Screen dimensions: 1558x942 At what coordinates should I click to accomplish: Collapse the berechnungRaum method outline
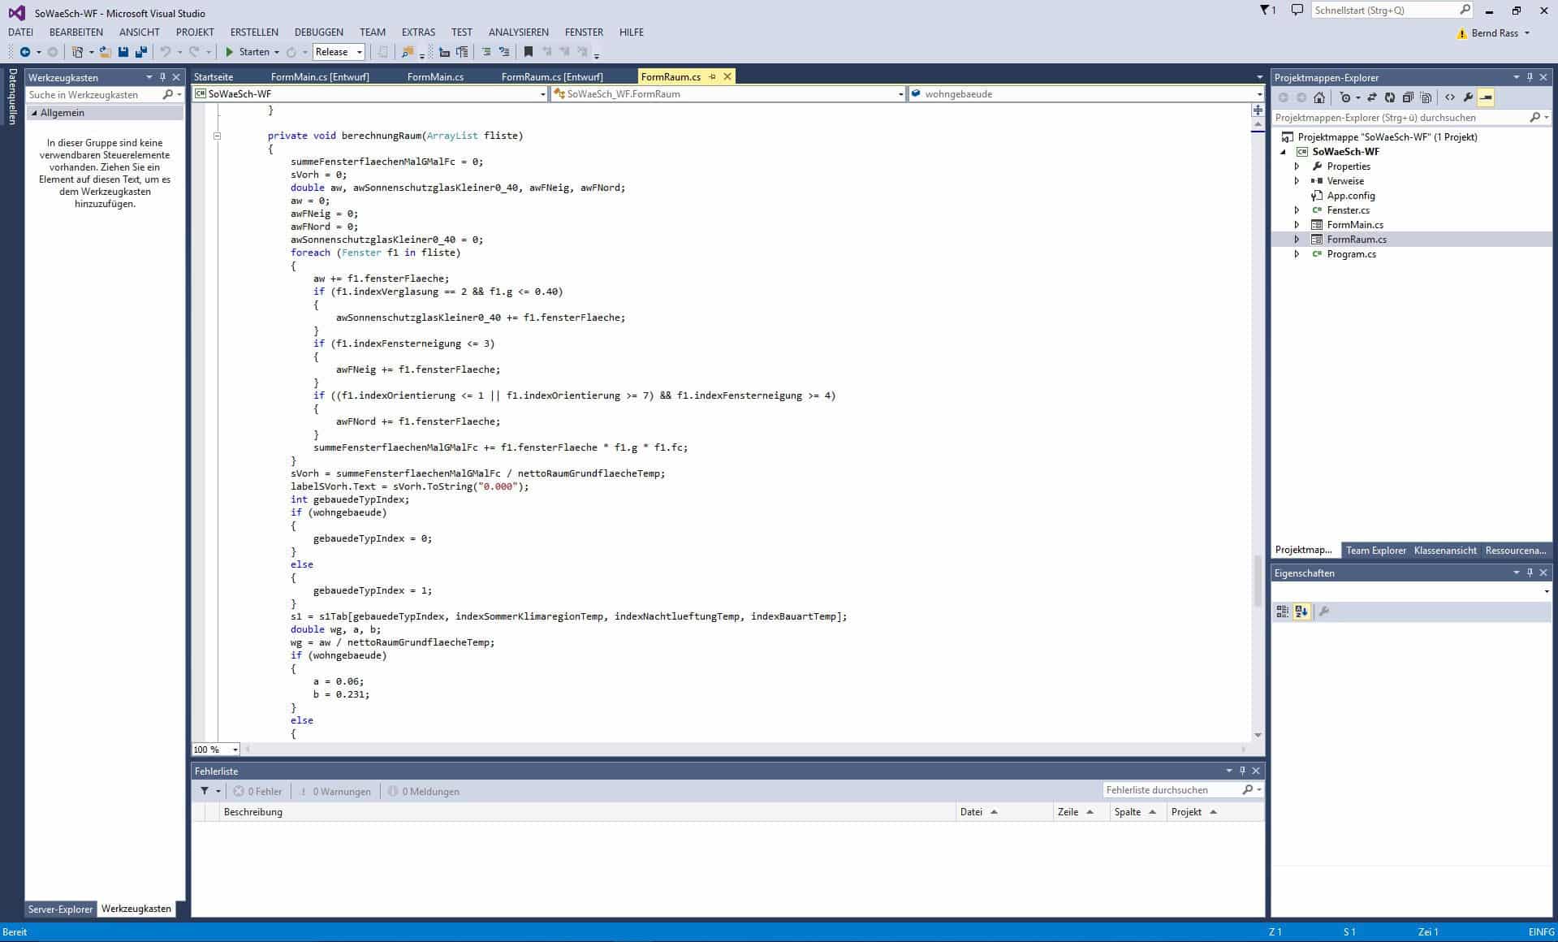217,136
